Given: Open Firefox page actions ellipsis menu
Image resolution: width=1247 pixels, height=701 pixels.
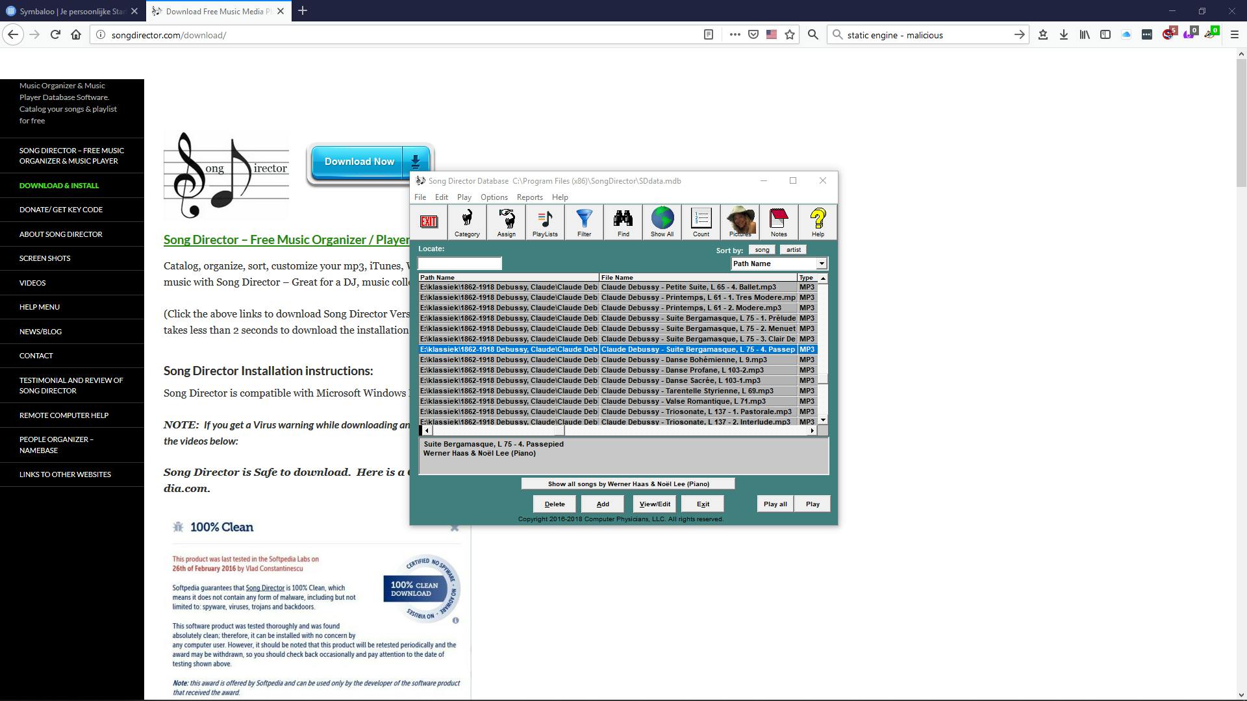Looking at the screenshot, I should [735, 35].
